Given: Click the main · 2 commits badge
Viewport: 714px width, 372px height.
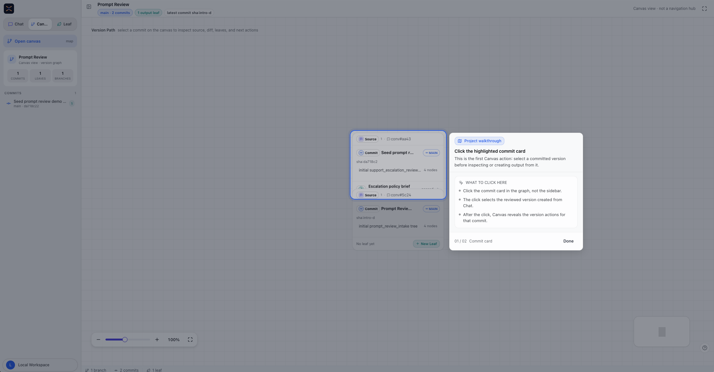Looking at the screenshot, I should [x=115, y=13].
